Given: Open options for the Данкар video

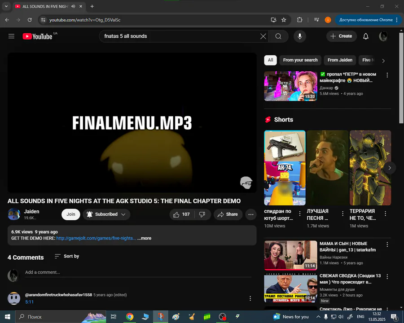Looking at the screenshot, I should 387,75.
